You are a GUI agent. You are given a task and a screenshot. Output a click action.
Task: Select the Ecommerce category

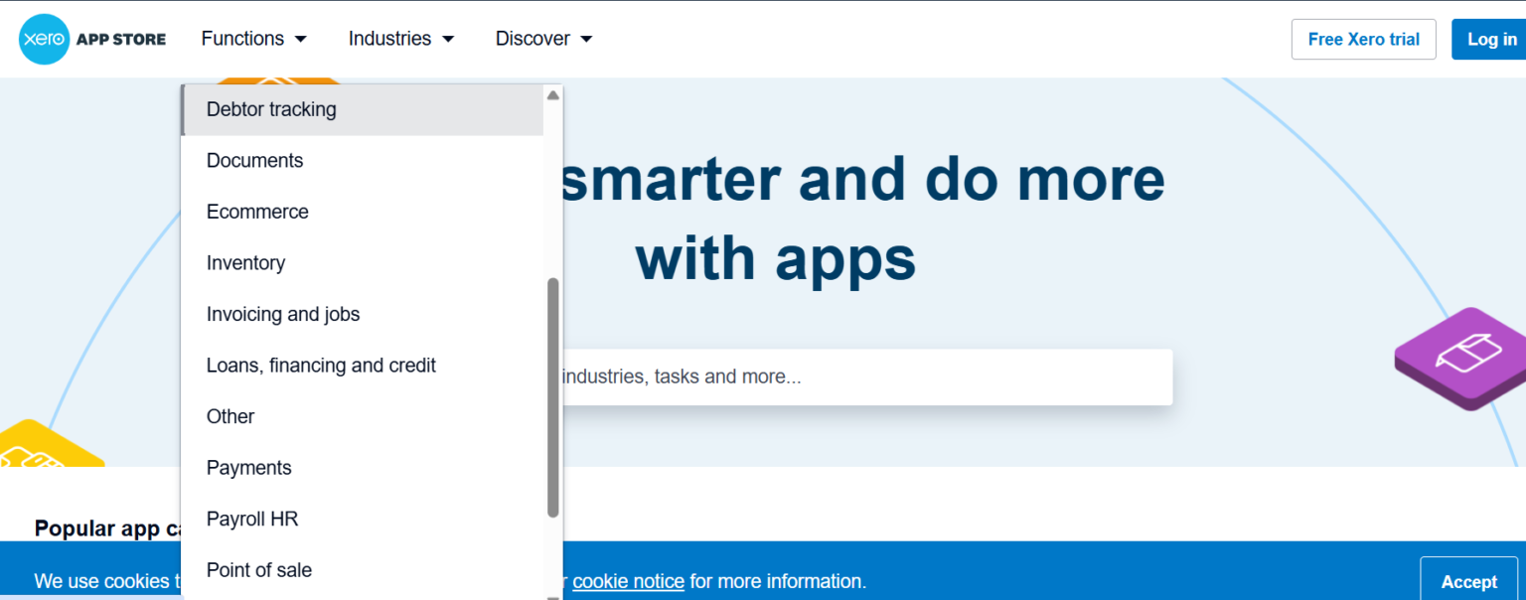pyautogui.click(x=257, y=212)
